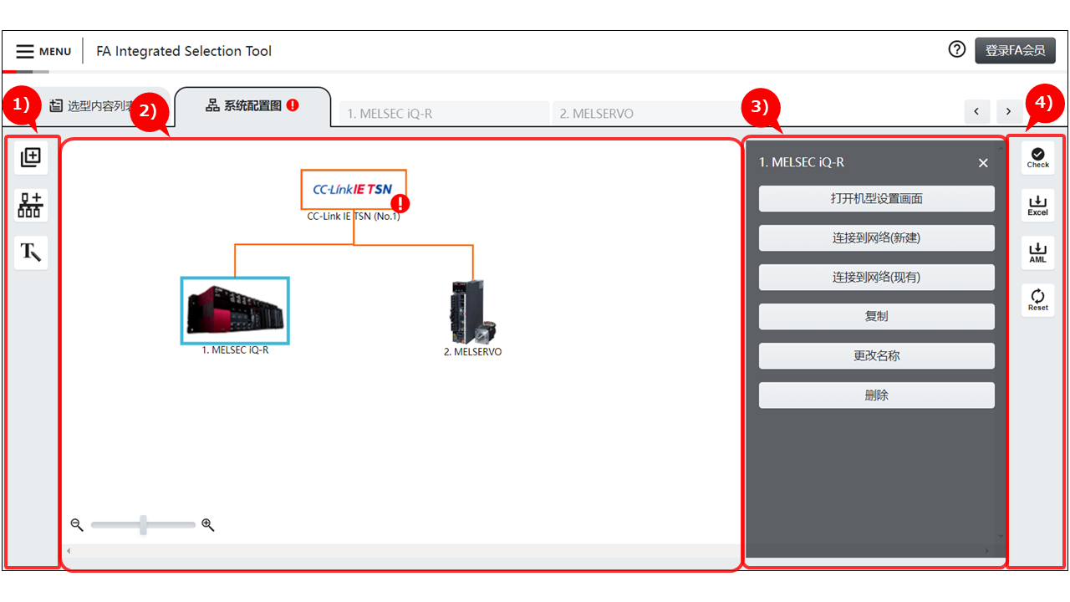
Task: Zoom in with the magnifier plus icon
Action: (208, 525)
